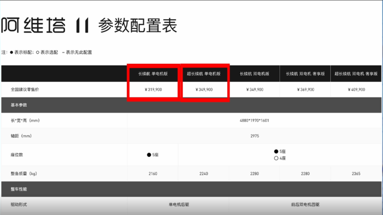
Task: Select the 长续航 双电机版 column header
Action: (x=255, y=73)
